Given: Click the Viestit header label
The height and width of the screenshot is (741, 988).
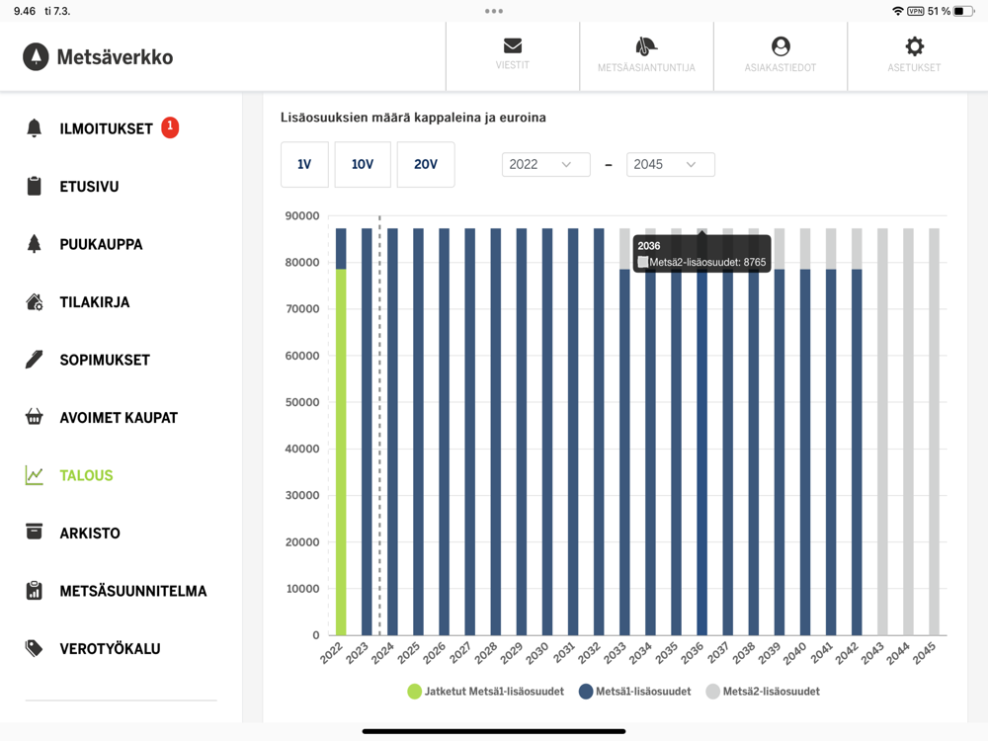Looking at the screenshot, I should point(512,65).
